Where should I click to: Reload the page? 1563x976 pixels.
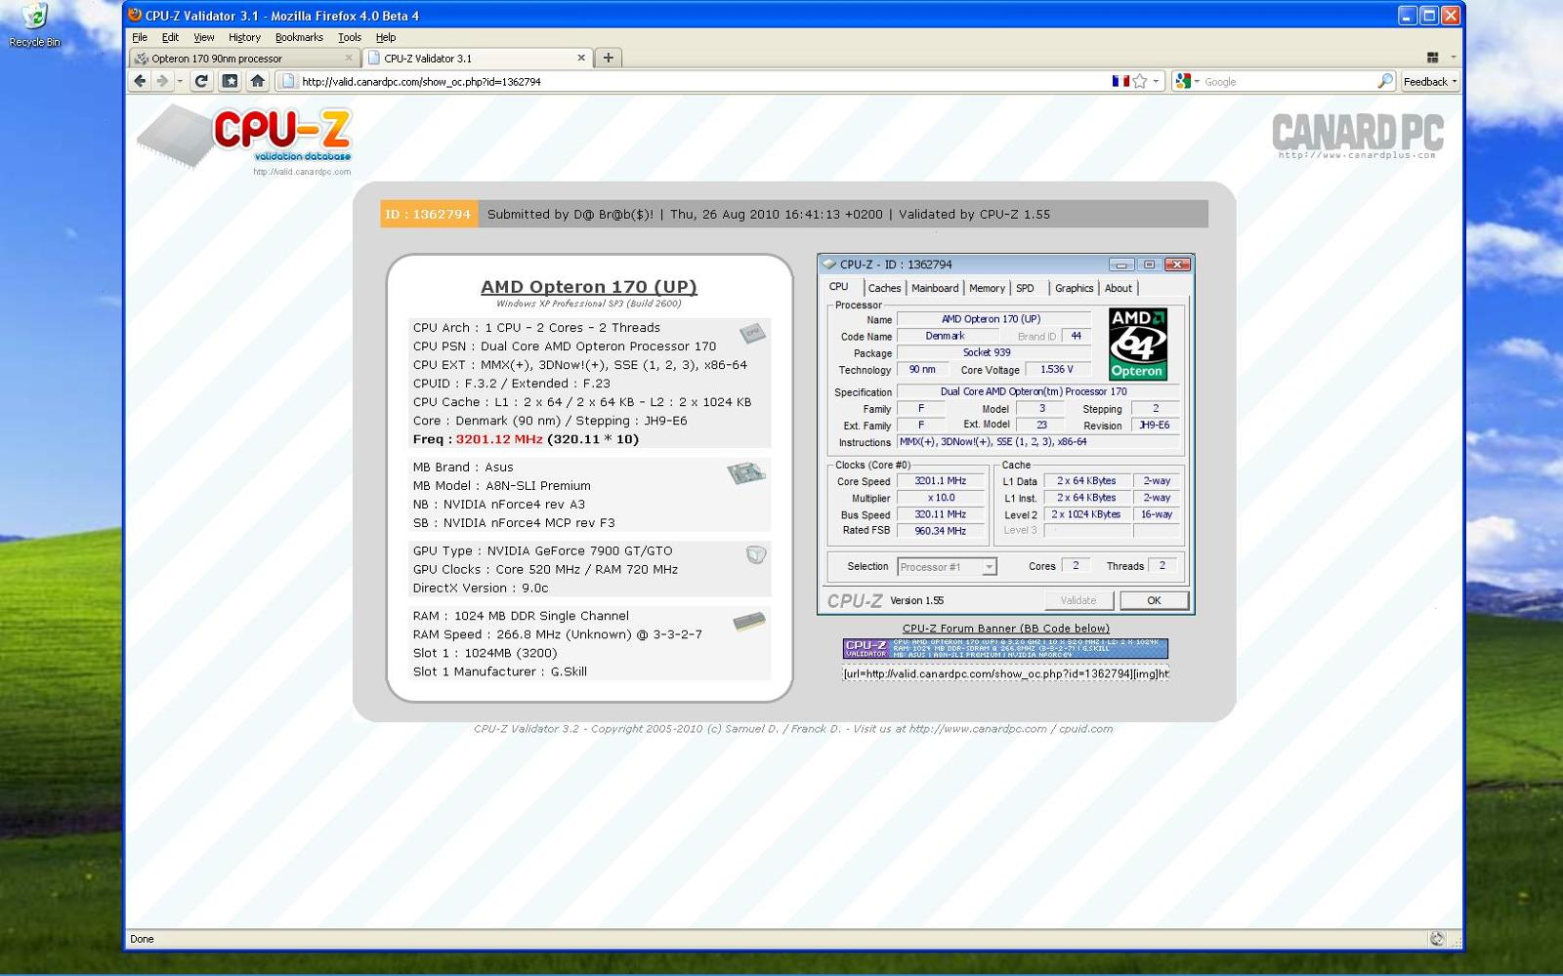pos(201,81)
